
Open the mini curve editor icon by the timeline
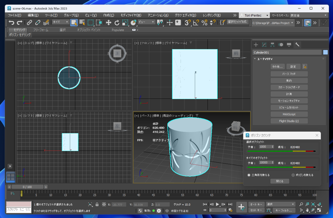tap(12, 193)
